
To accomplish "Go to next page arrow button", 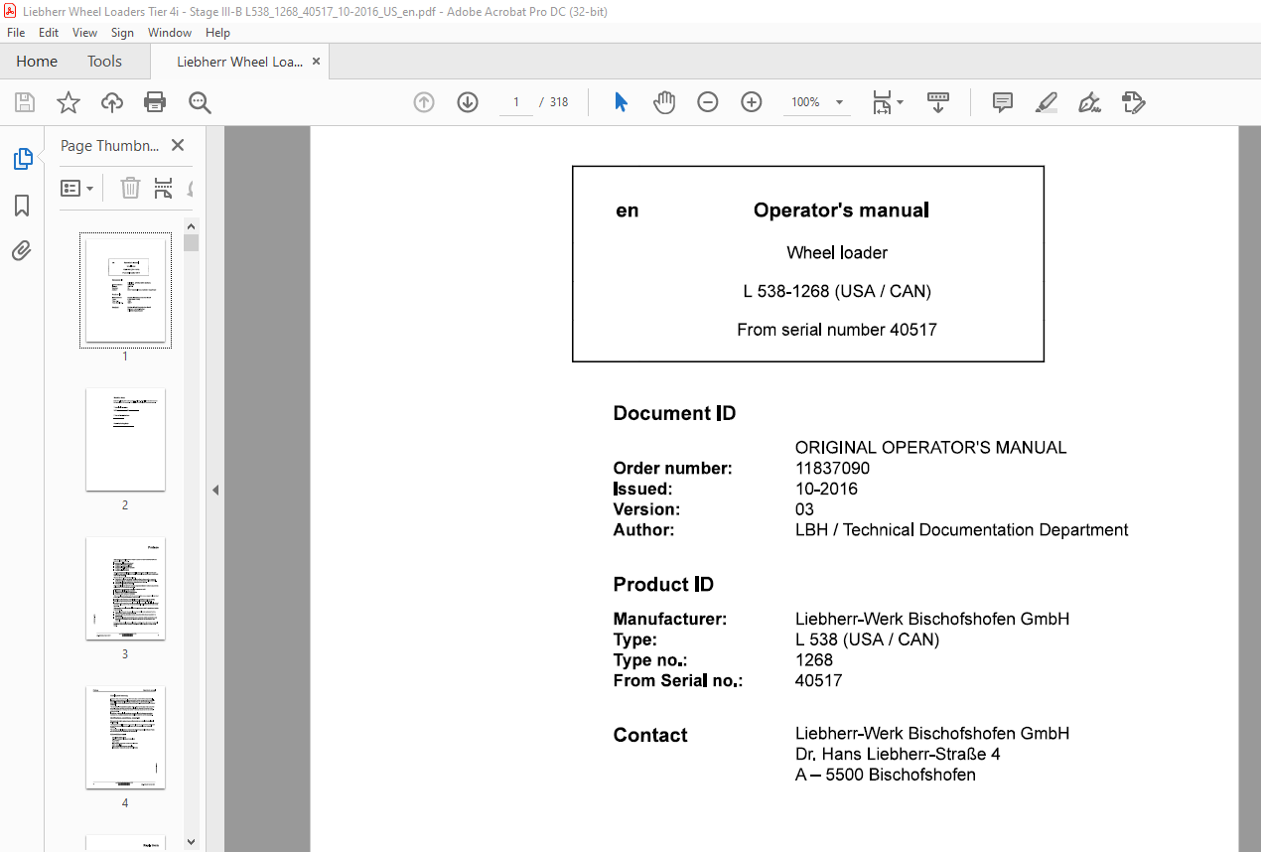I will [468, 102].
